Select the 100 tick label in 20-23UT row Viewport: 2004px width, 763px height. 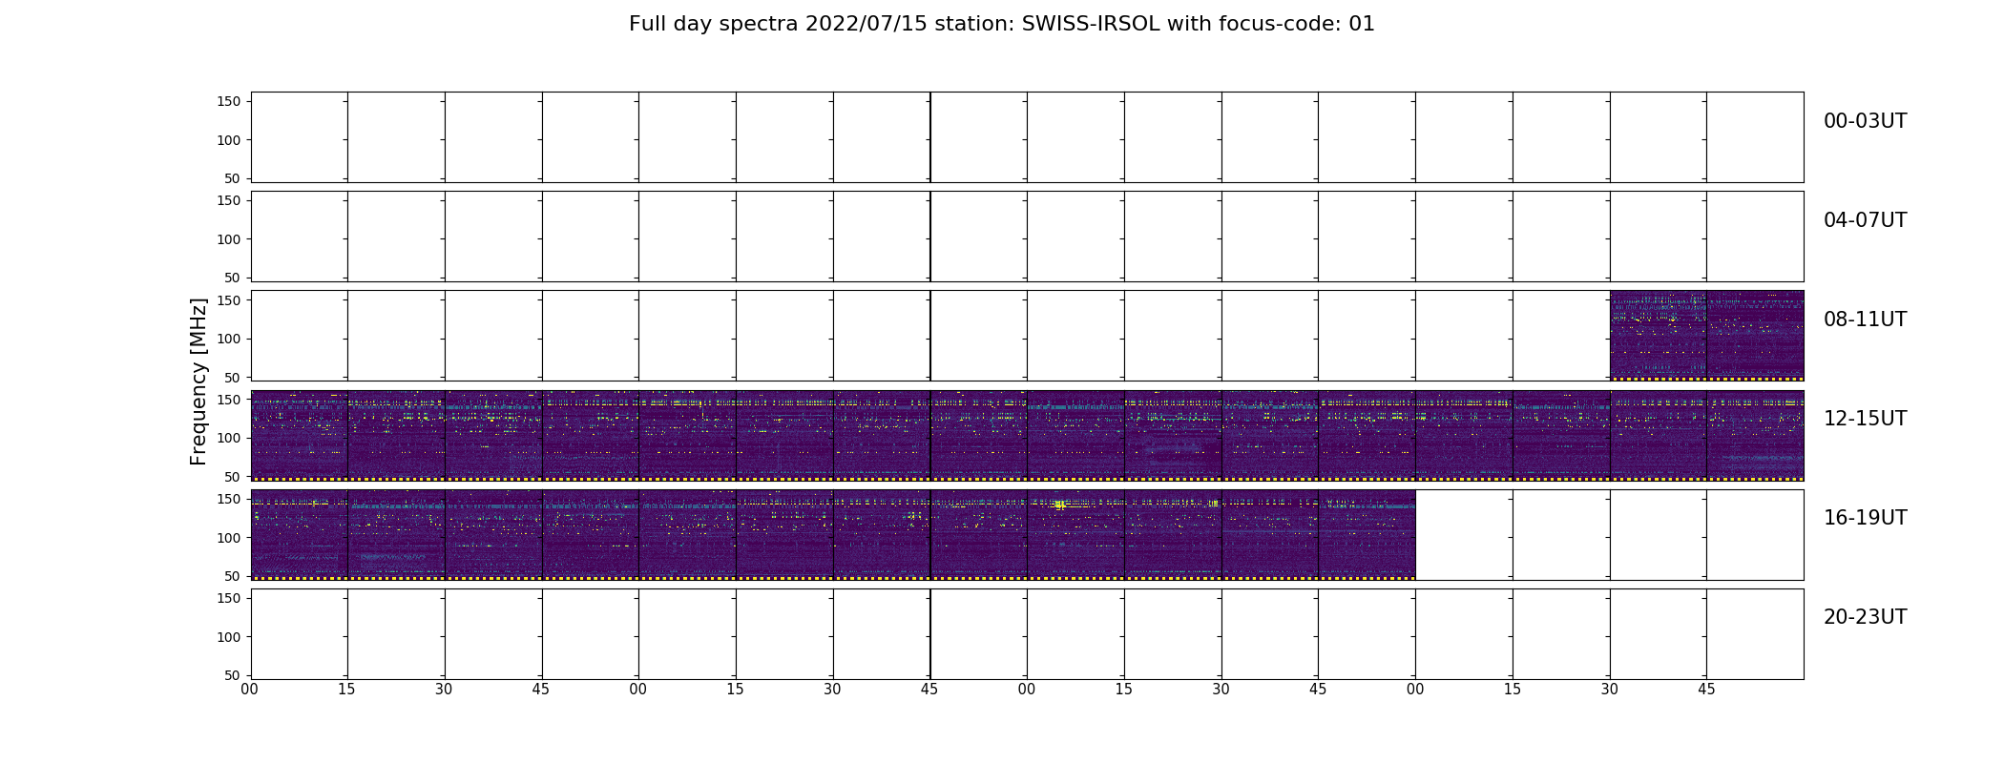(x=228, y=636)
